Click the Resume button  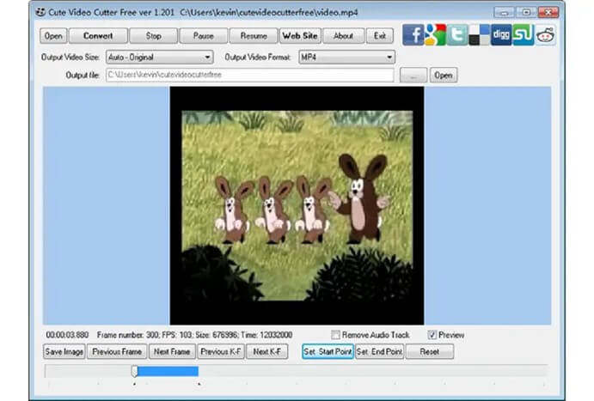(254, 36)
